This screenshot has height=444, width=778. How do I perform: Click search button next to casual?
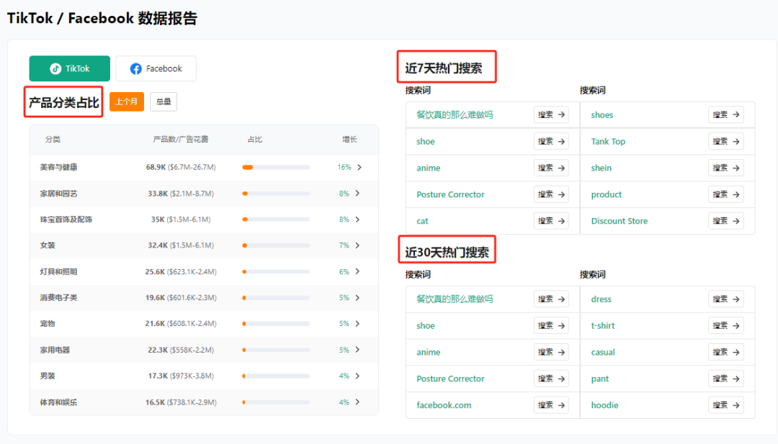[725, 352]
